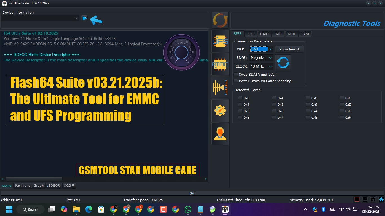385x216 pixels.
Task: Check the 0x0 slave checkbox
Action: [240, 98]
